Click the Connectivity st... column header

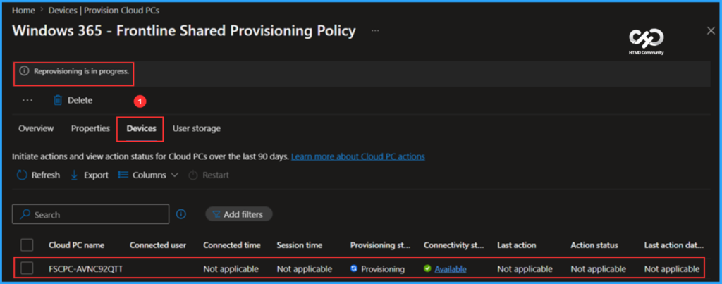pos(454,245)
